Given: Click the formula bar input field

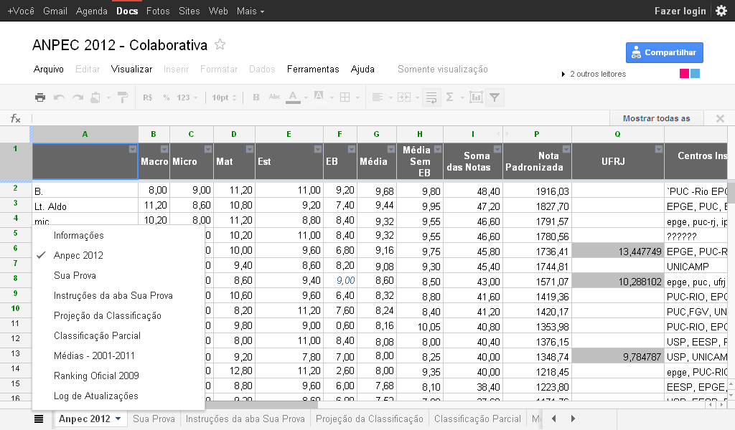Looking at the screenshot, I should point(320,118).
